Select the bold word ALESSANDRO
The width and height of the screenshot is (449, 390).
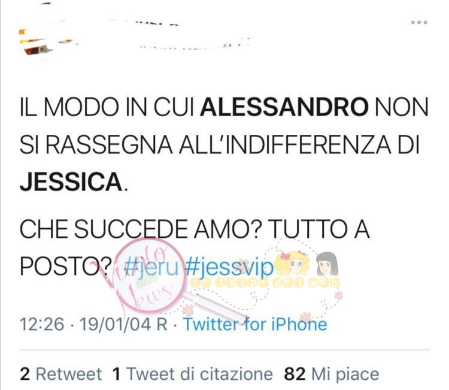click(284, 107)
